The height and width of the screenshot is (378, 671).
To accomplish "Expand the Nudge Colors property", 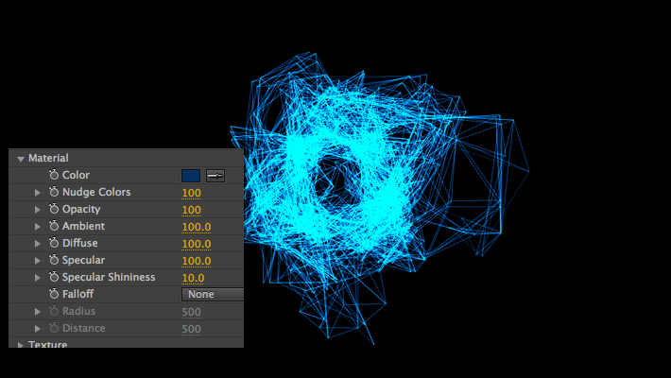I will point(38,193).
